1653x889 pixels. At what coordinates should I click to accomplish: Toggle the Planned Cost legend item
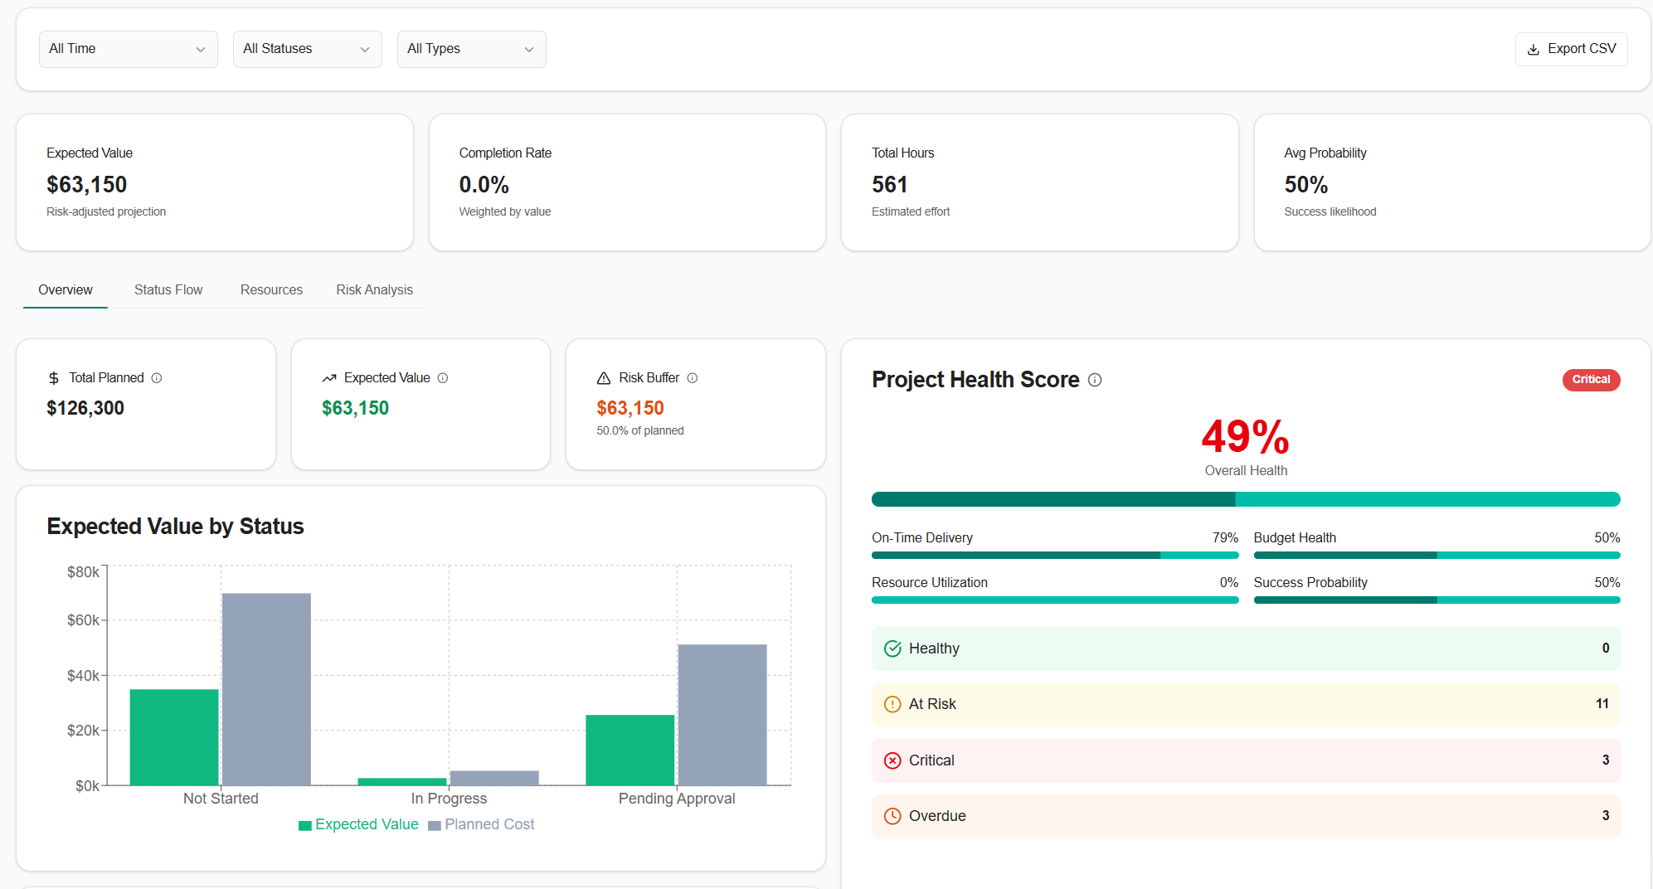click(x=482, y=824)
